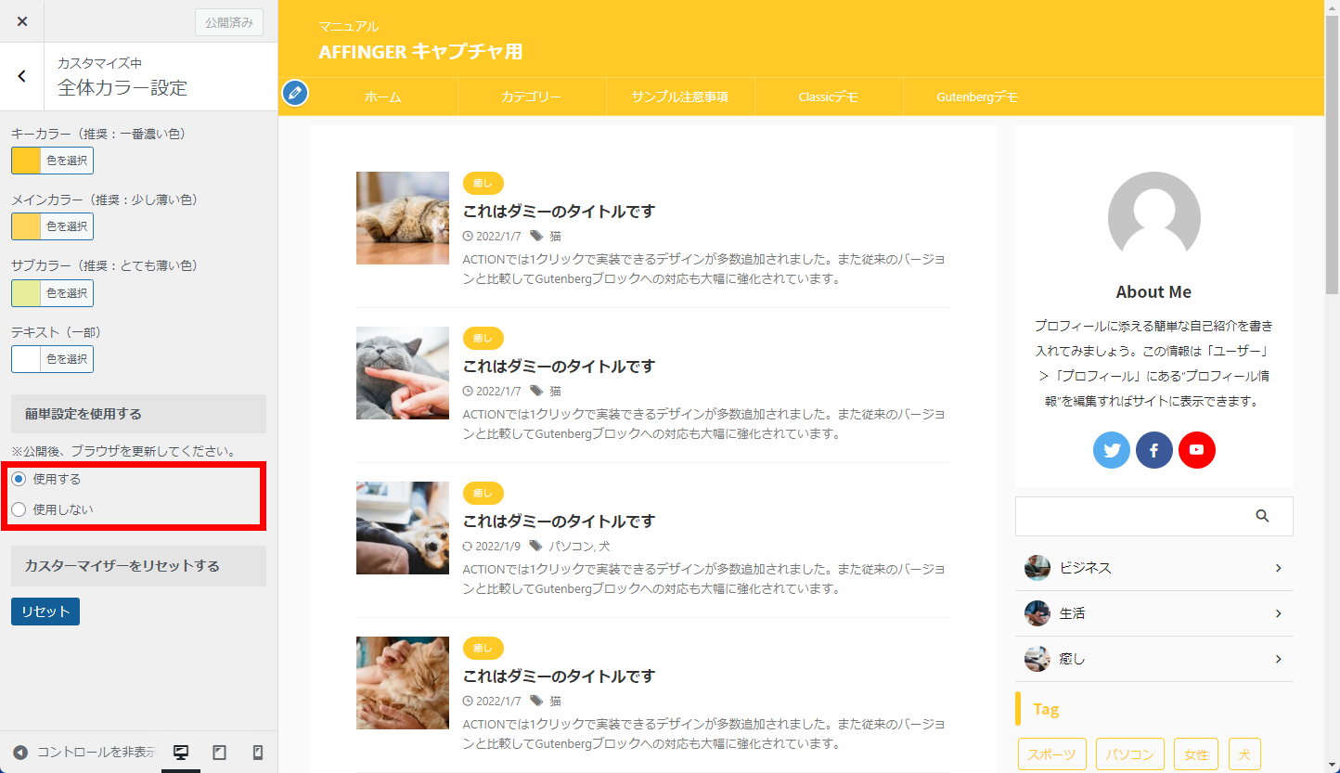Click the カスターマイザーをリセットする section header
The image size is (1340, 773).
point(139,566)
